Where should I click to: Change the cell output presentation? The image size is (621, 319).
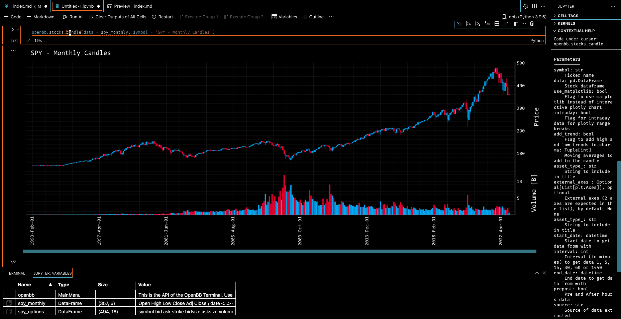click(13, 262)
